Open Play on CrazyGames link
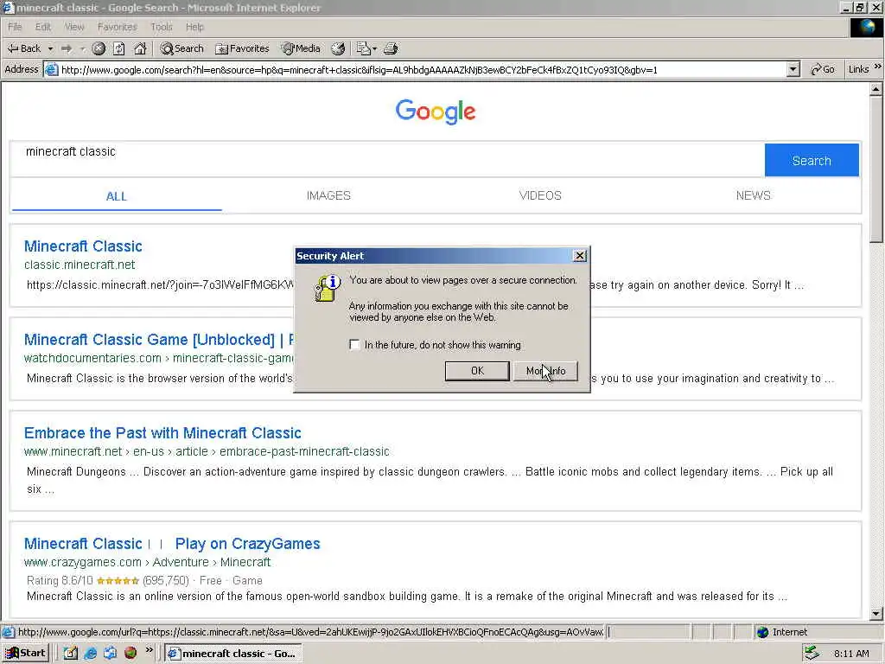 (247, 544)
